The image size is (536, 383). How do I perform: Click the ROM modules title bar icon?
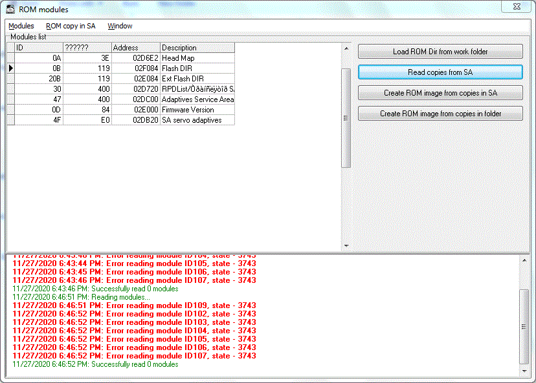coord(10,9)
